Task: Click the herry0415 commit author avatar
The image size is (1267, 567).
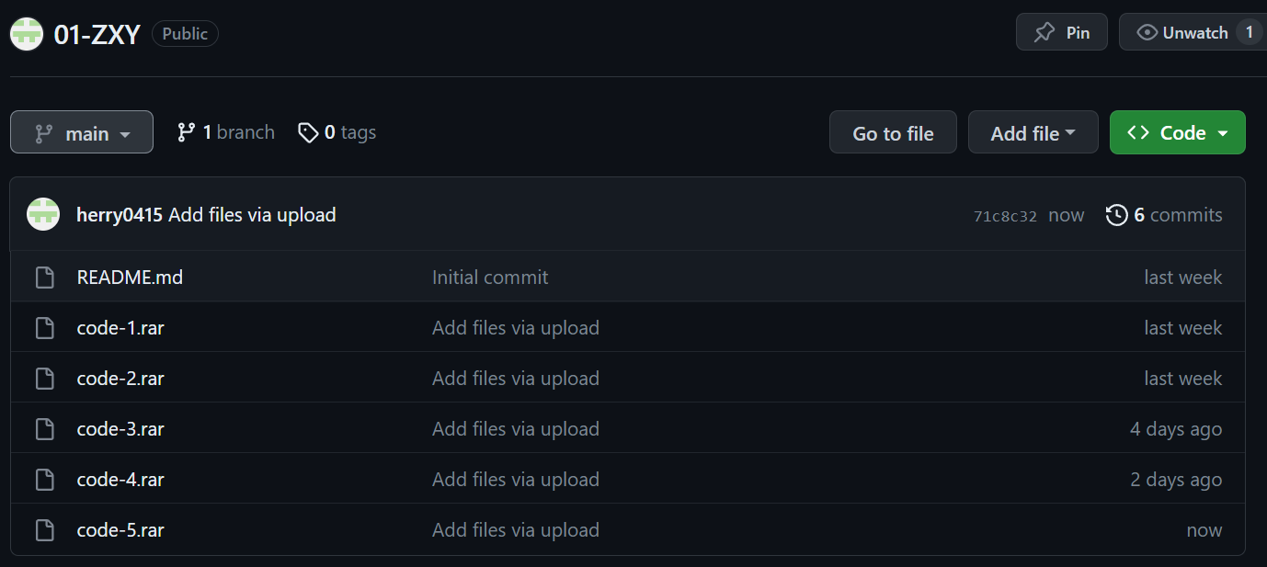Action: pos(43,215)
